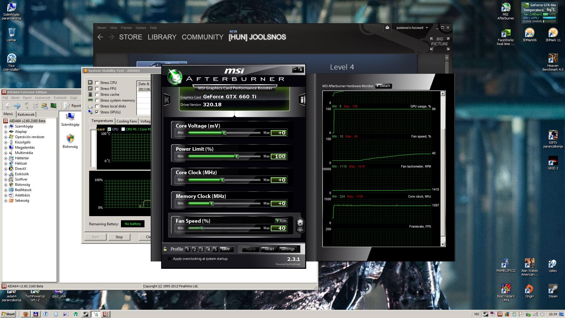This screenshot has height=318, width=565.
Task: Open fan User Define gear icon
Action: 300,225
